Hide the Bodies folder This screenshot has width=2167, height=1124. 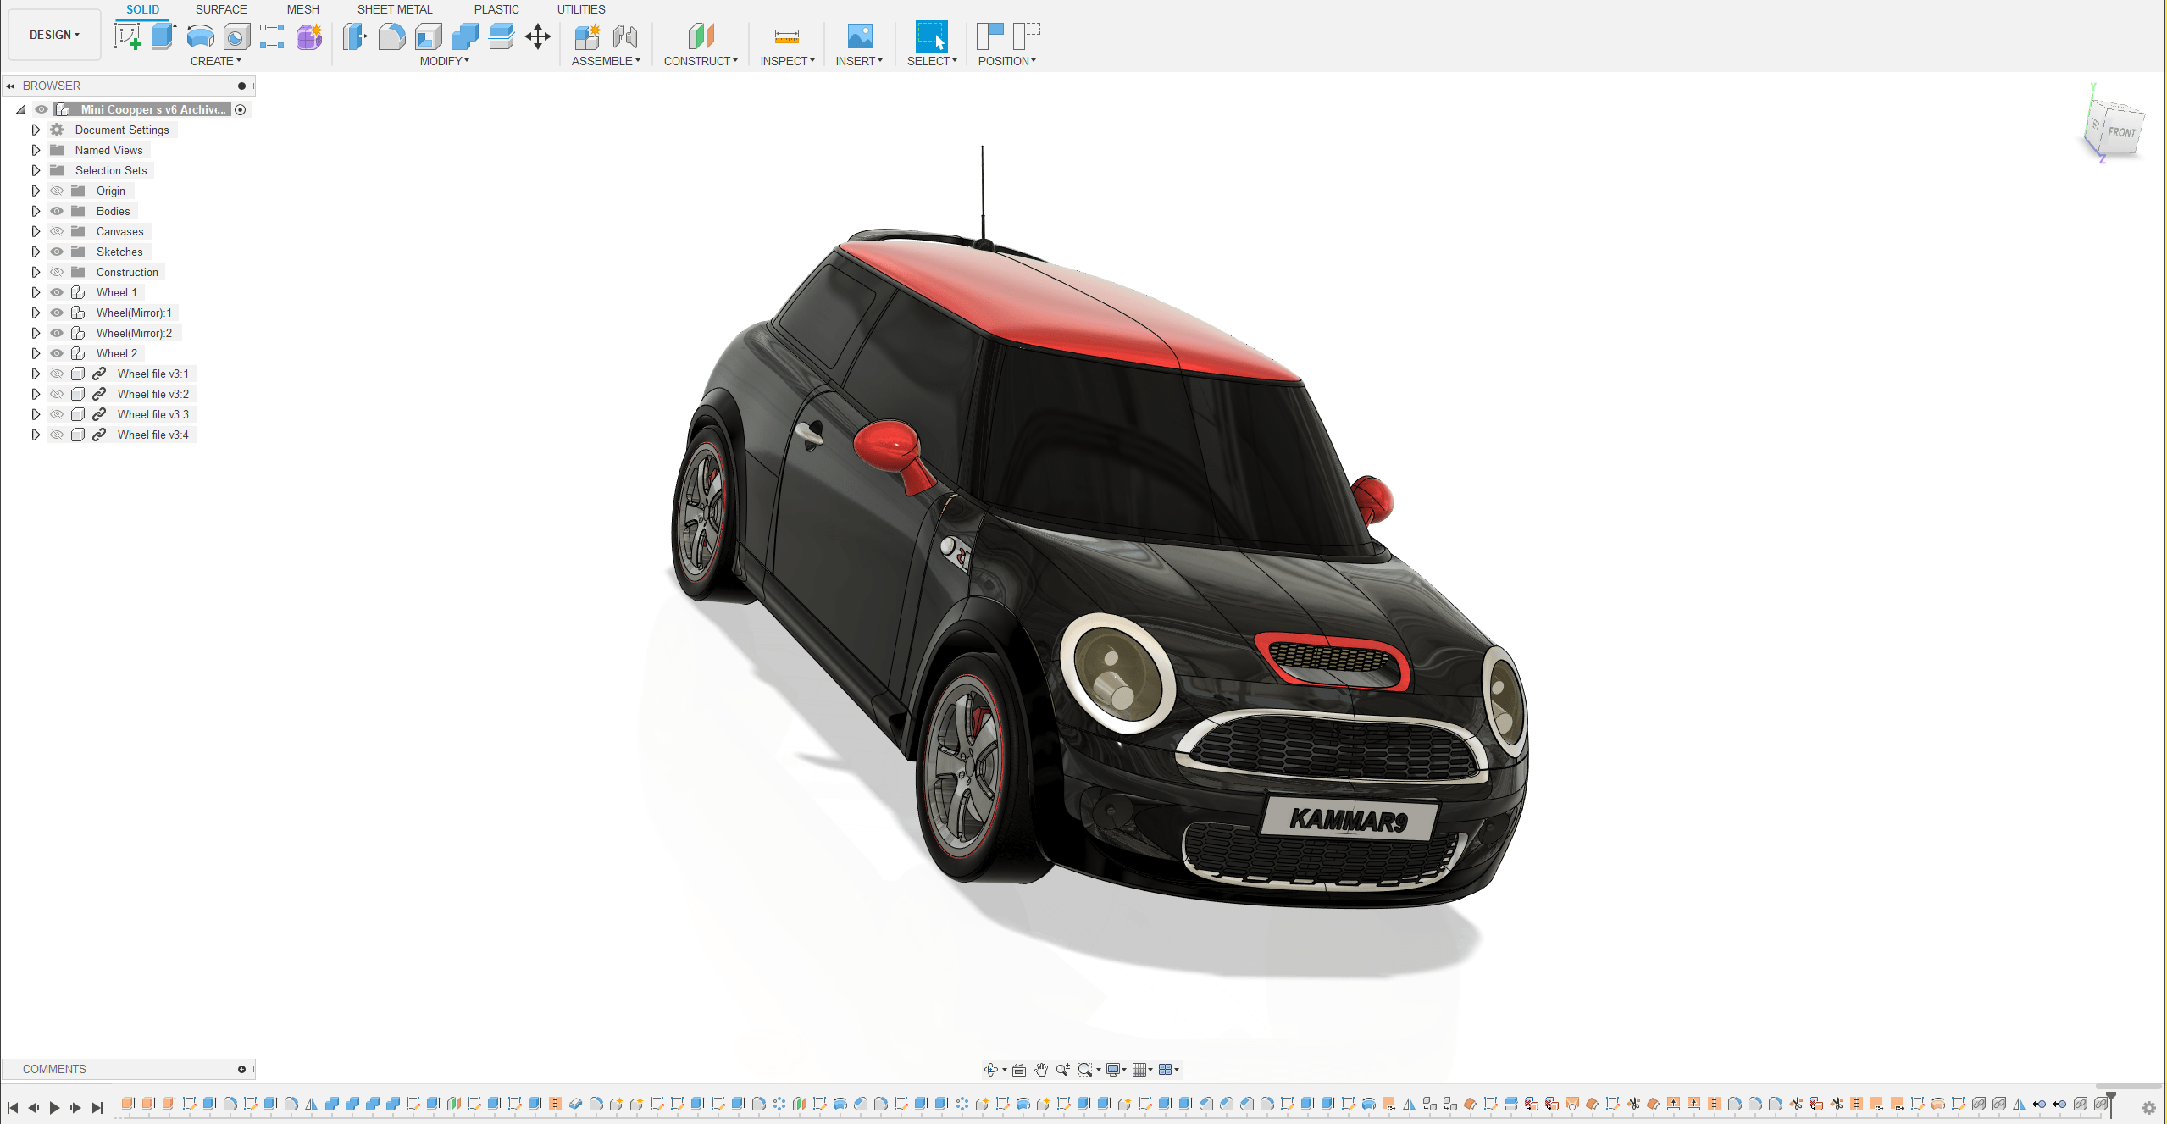[x=57, y=211]
